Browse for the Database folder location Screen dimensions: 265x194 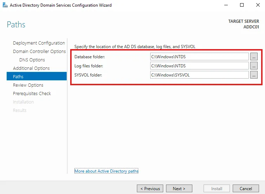pos(254,56)
